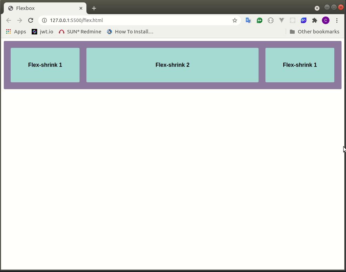Open a new tab with plus button
The image size is (346, 272).
click(x=94, y=8)
